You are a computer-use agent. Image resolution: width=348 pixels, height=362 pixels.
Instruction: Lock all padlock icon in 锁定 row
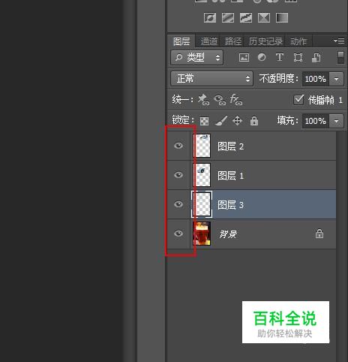254,121
